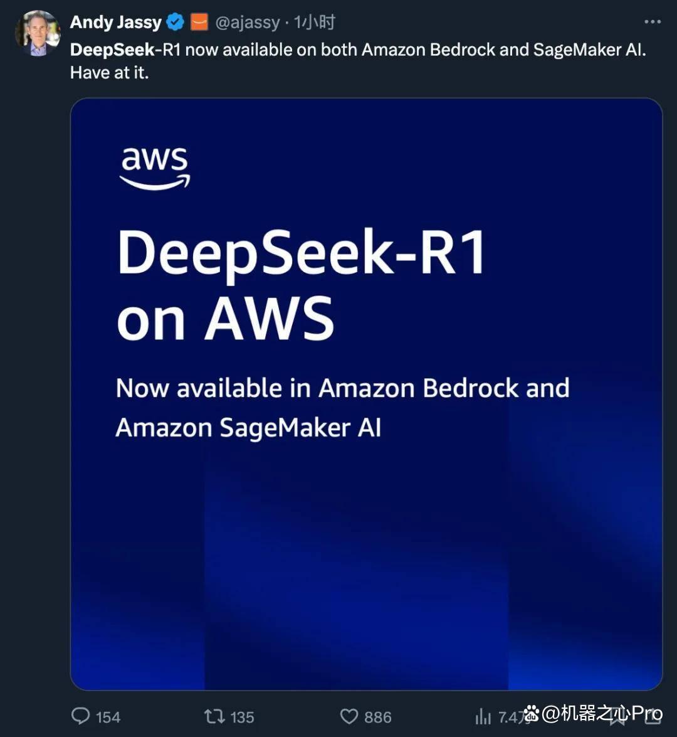View analytics via bar chart icon

tap(483, 718)
